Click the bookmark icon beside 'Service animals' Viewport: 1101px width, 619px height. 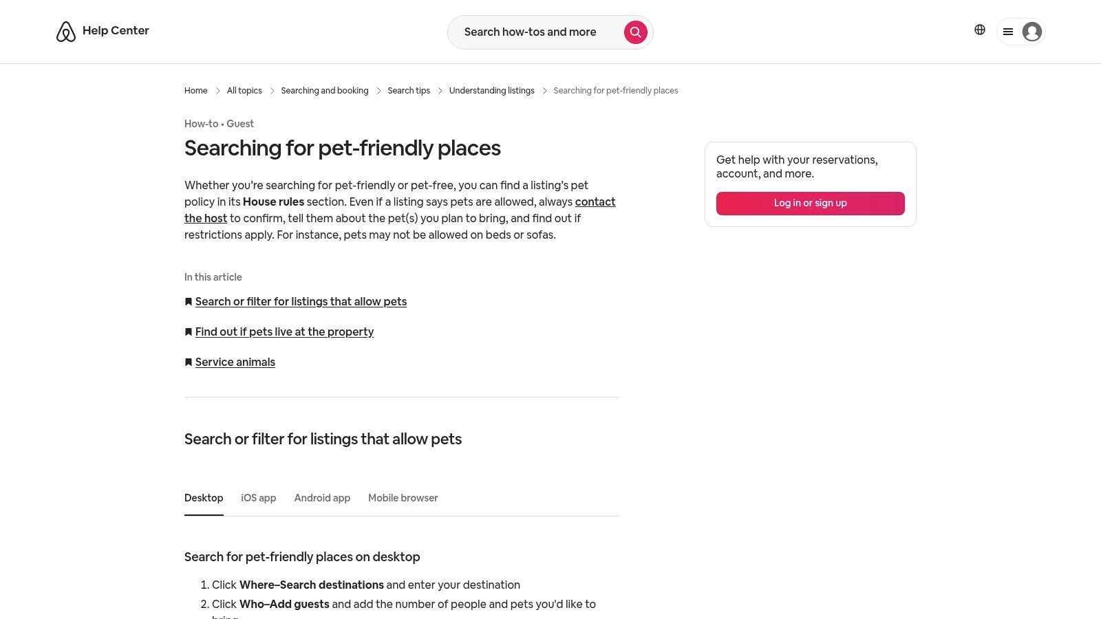188,362
